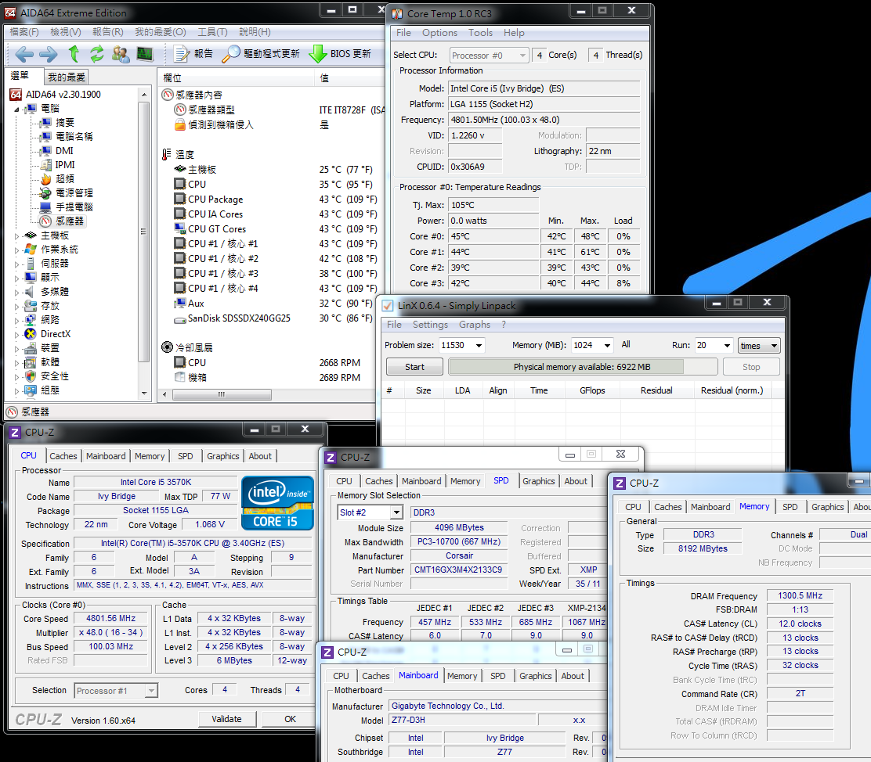Open the AIDA64 檔案(F) menu
The width and height of the screenshot is (871, 762).
pyautogui.click(x=24, y=32)
